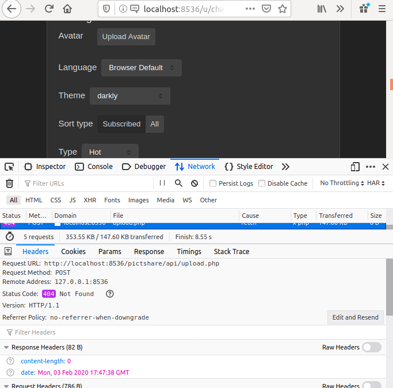Show All request types
The image size is (393, 388).
click(14, 200)
